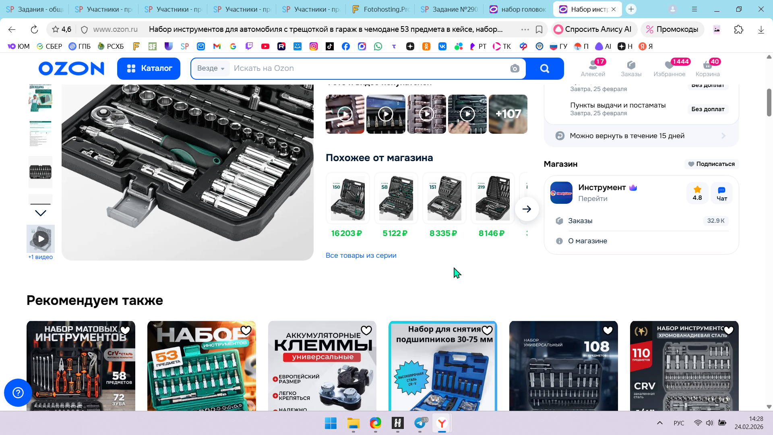Play the first buyer video thumbnail
The width and height of the screenshot is (773, 435).
(x=345, y=114)
